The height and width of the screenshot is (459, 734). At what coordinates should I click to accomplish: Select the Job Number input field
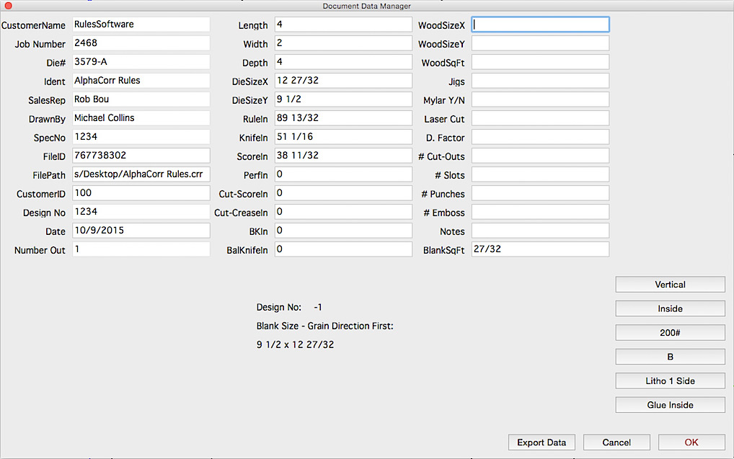pyautogui.click(x=141, y=43)
